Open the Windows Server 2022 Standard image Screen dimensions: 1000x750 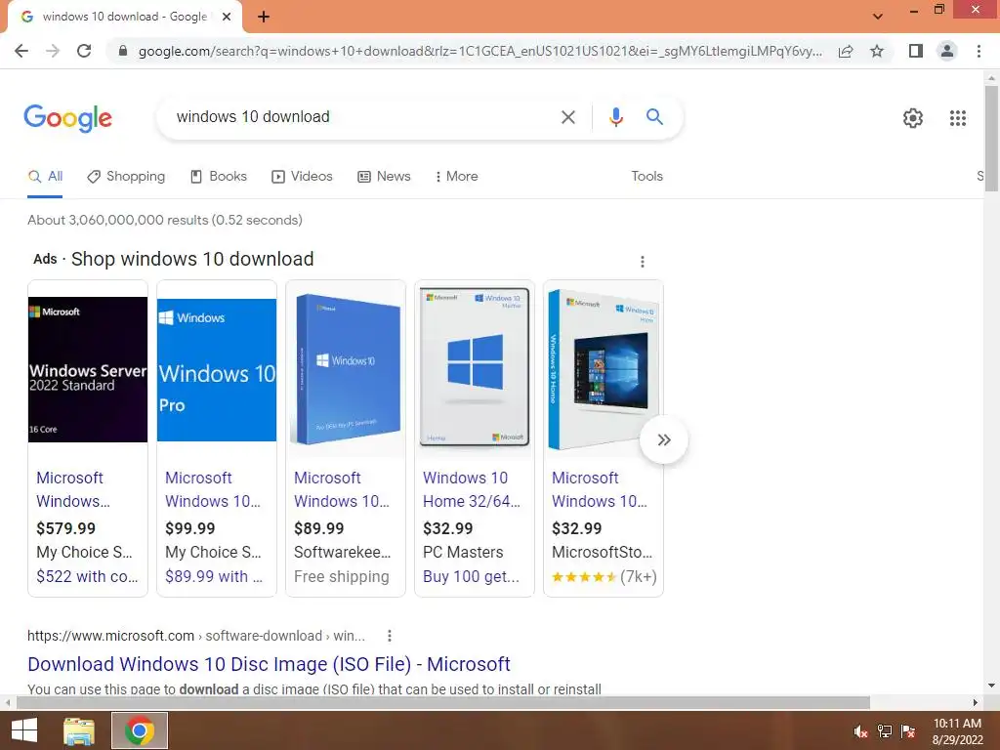click(88, 369)
